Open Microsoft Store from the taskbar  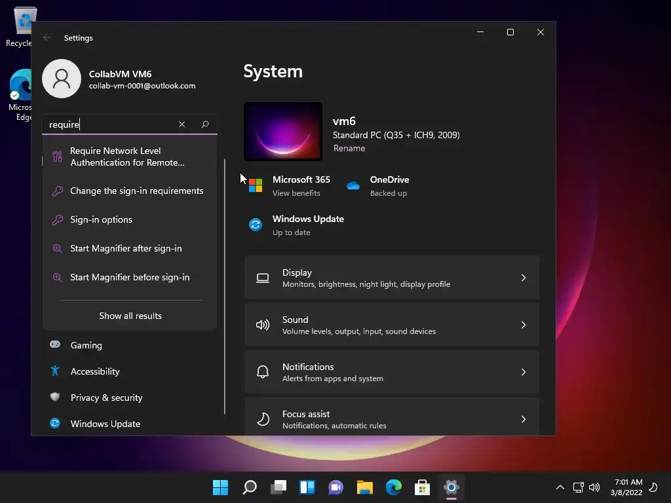(x=423, y=487)
